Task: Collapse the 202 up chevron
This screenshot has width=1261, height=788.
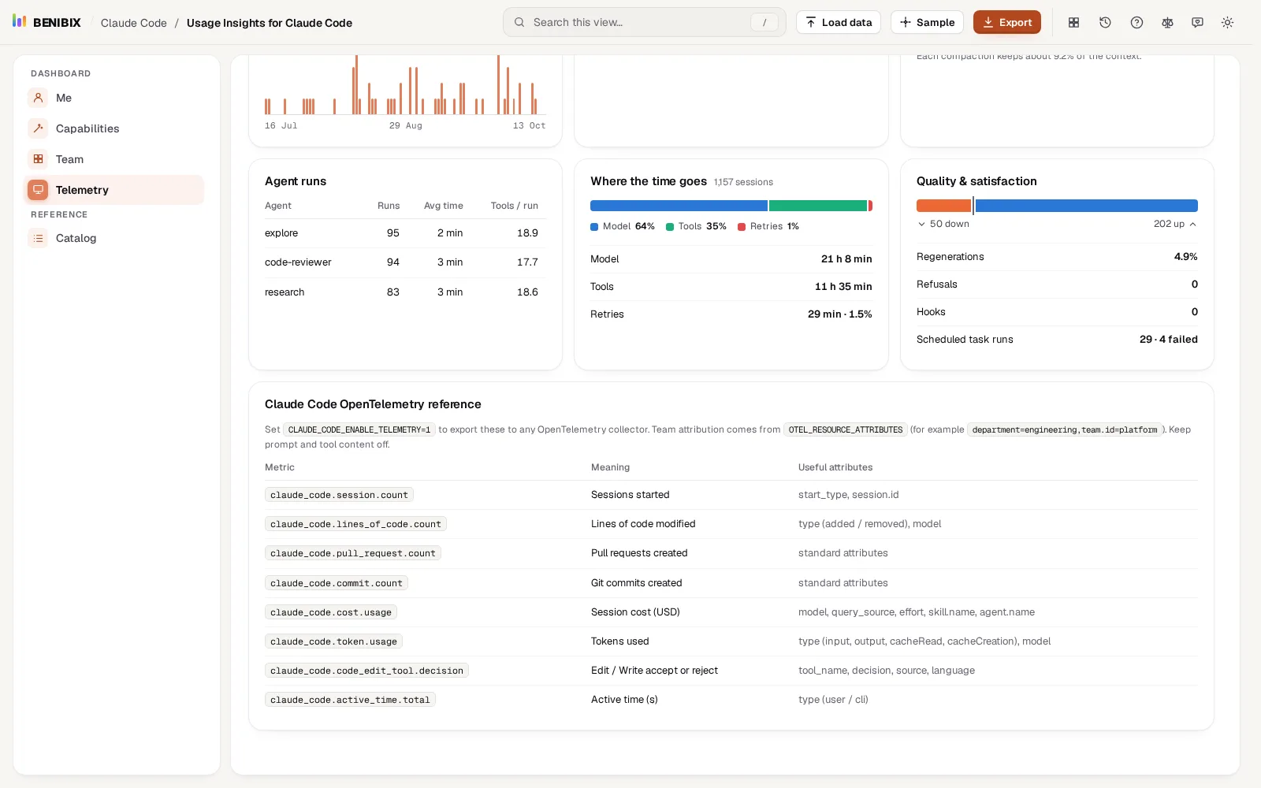Action: [1192, 224]
